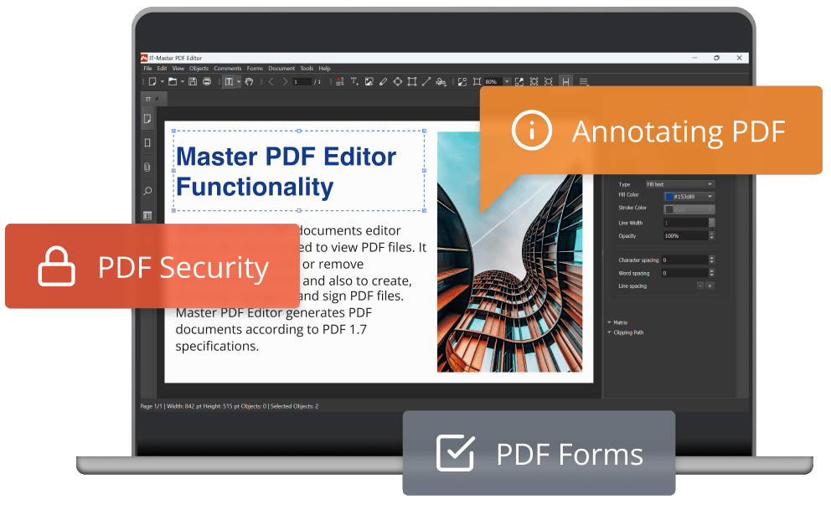This screenshot has height=520, width=831.
Task: Save the document via toolbar icon
Action: tap(193, 81)
